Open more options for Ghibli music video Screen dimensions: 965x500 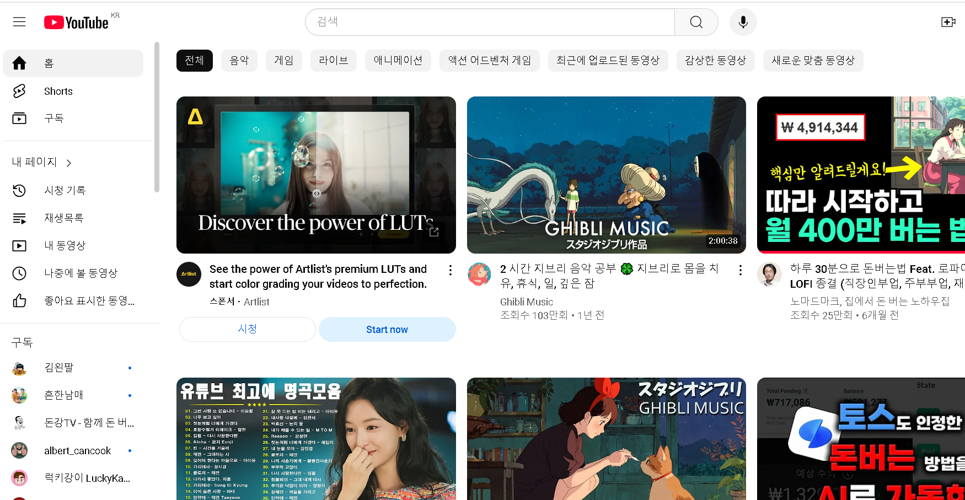741,270
